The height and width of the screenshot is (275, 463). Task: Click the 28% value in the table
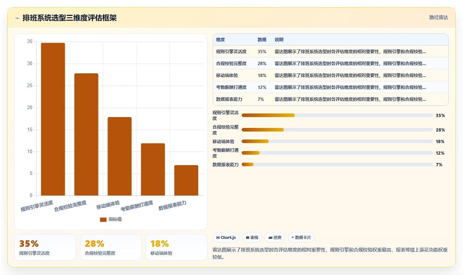click(262, 63)
